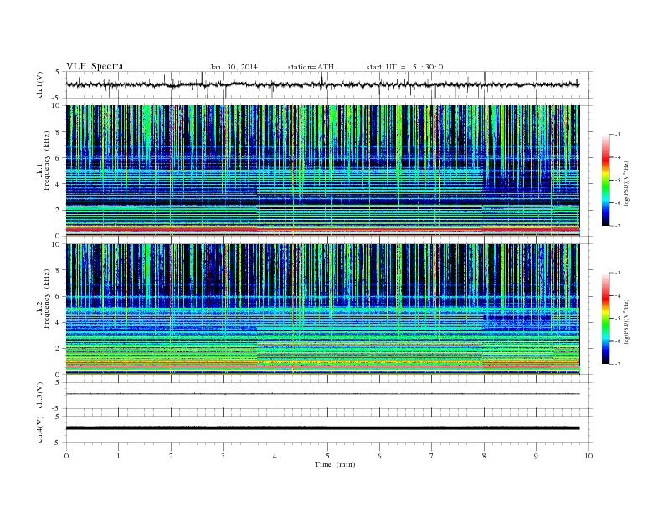Click the ch.1 waveform trace plot
The height and width of the screenshot is (512, 663).
[322, 84]
